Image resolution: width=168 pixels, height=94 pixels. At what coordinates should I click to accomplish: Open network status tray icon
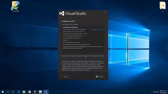coord(155,92)
